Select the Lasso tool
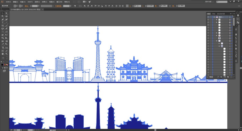This screenshot has width=242, height=131. pos(6,16)
